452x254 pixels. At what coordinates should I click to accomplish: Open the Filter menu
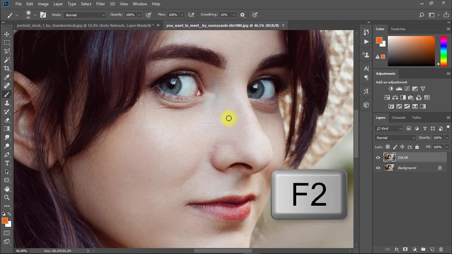coord(100,4)
